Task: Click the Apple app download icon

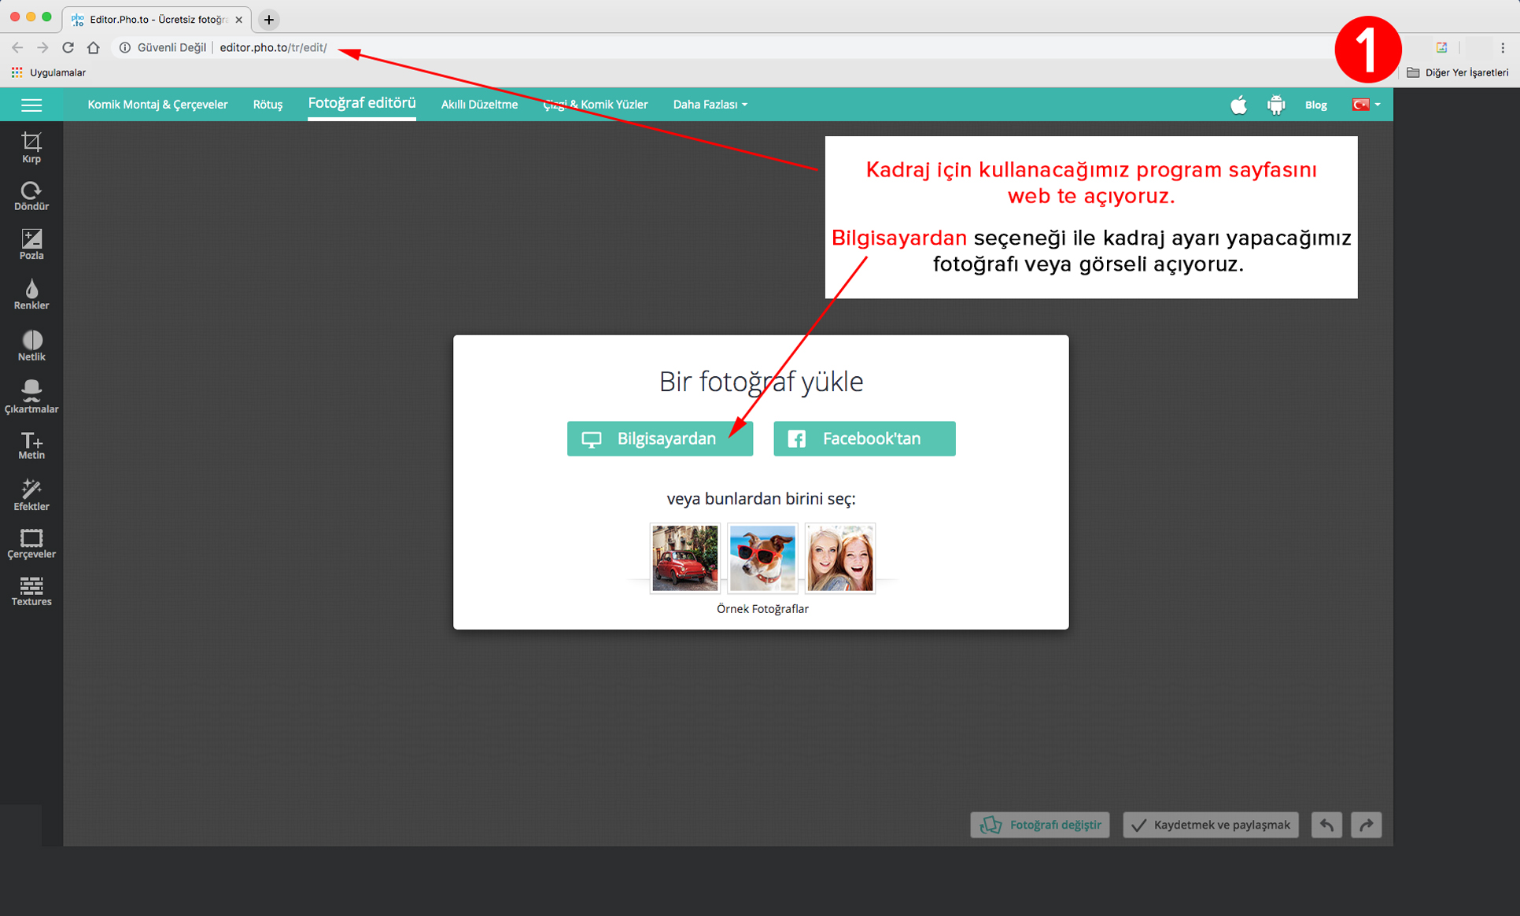Action: [1238, 105]
